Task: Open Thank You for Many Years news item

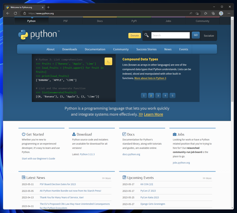Action: [62, 197]
